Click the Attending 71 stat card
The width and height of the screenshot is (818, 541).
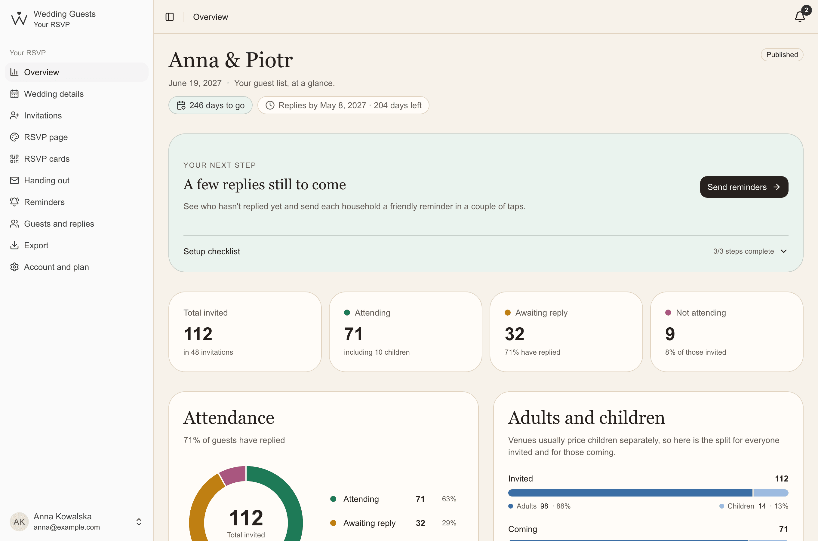click(x=405, y=332)
